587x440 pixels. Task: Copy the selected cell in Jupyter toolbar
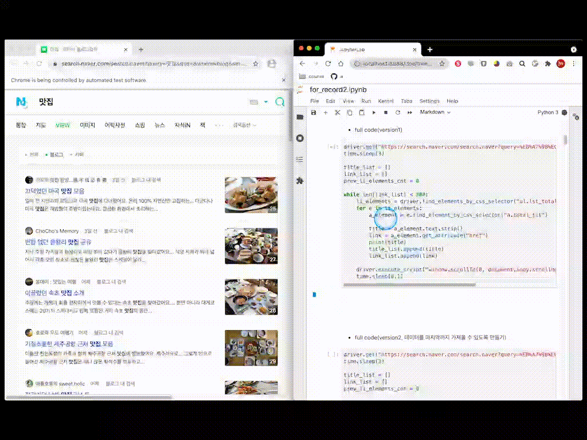349,113
